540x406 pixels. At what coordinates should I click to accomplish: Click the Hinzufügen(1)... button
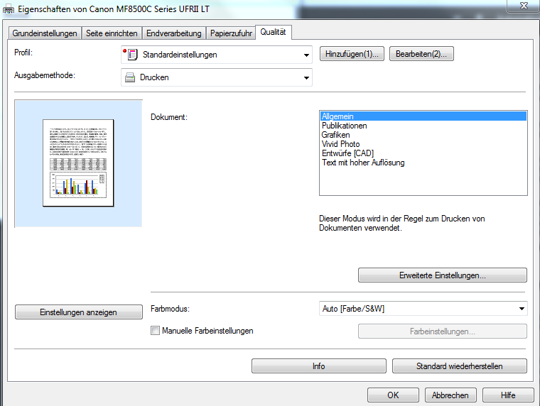352,54
